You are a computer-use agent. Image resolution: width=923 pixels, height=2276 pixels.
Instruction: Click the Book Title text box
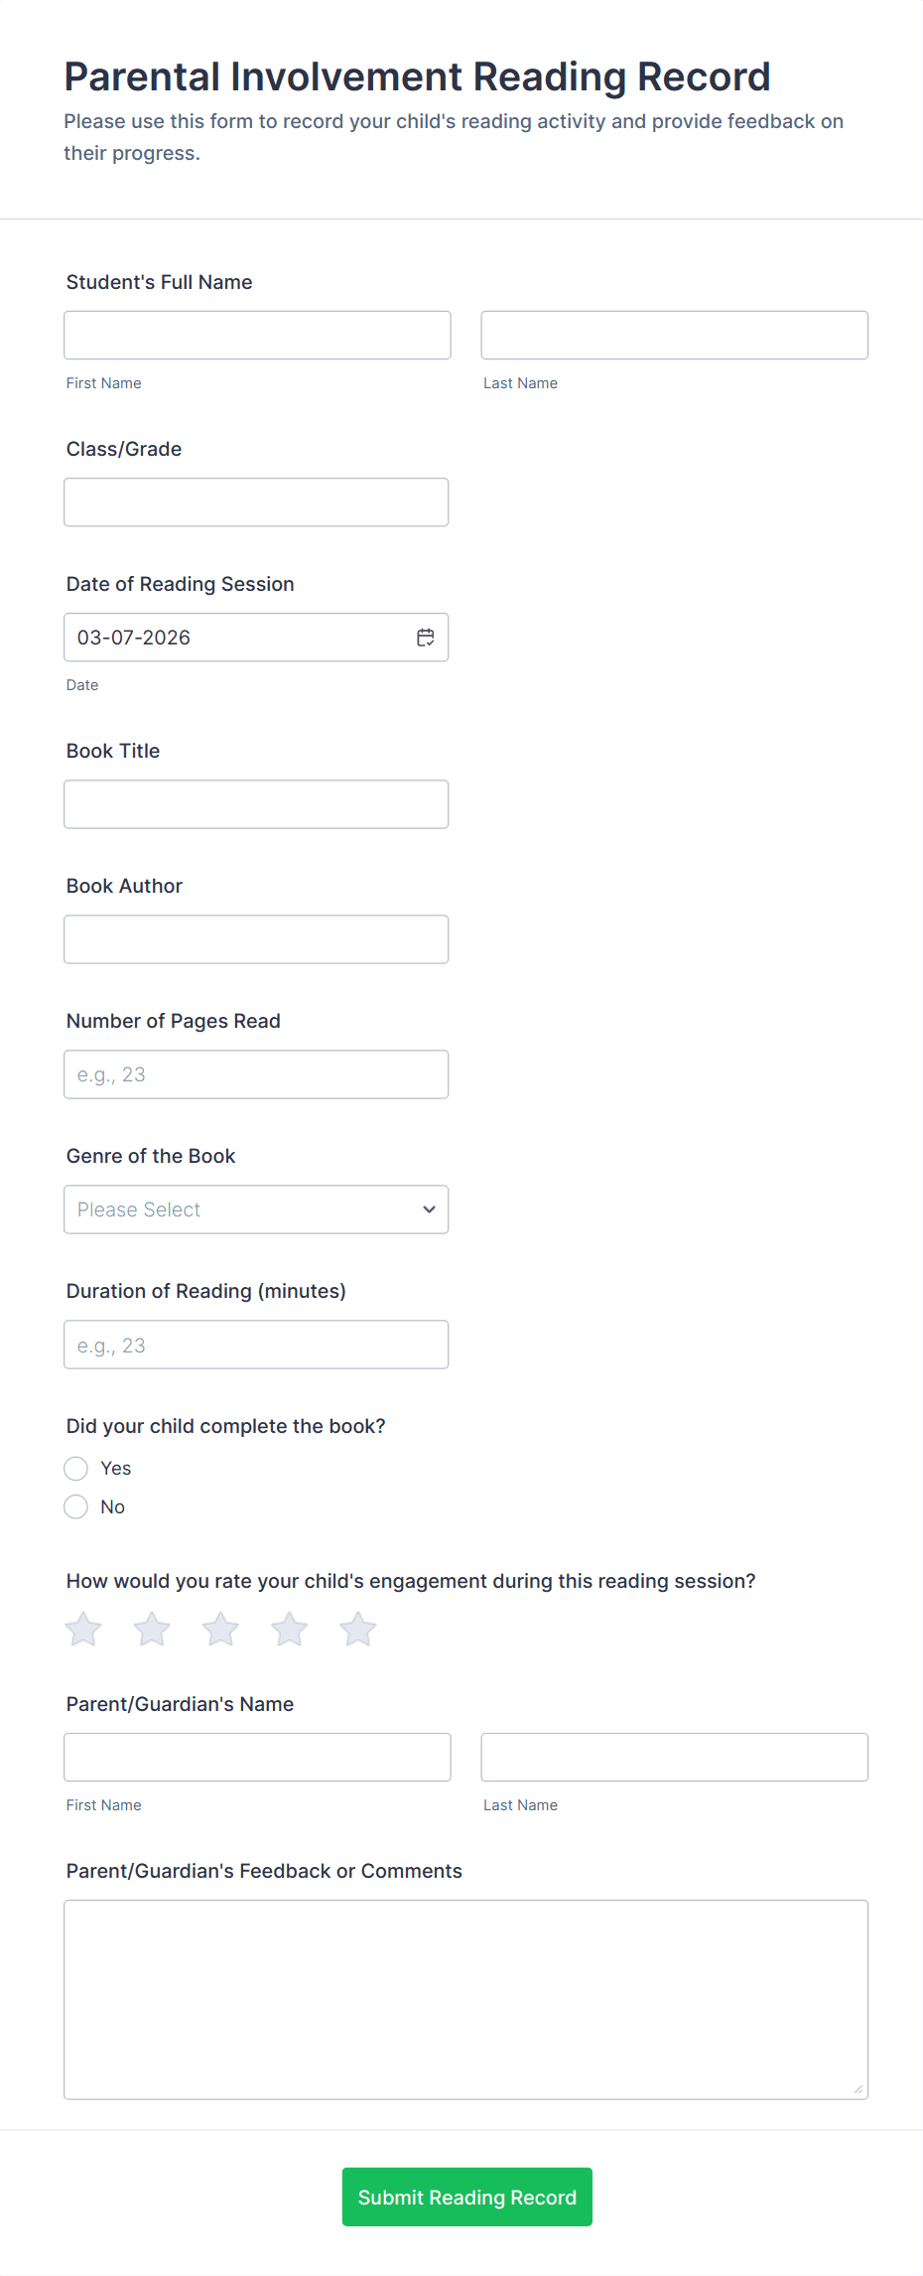tap(256, 804)
